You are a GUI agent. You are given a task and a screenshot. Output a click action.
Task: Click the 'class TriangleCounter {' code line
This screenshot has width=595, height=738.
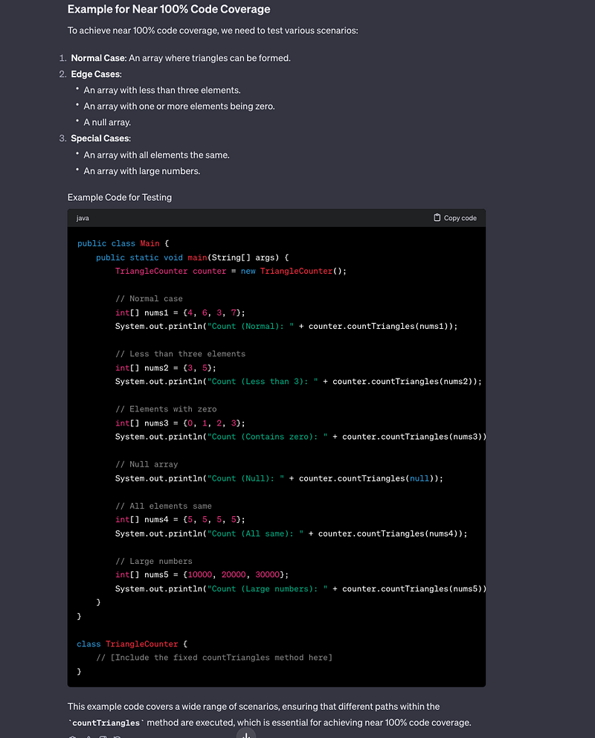coord(132,644)
